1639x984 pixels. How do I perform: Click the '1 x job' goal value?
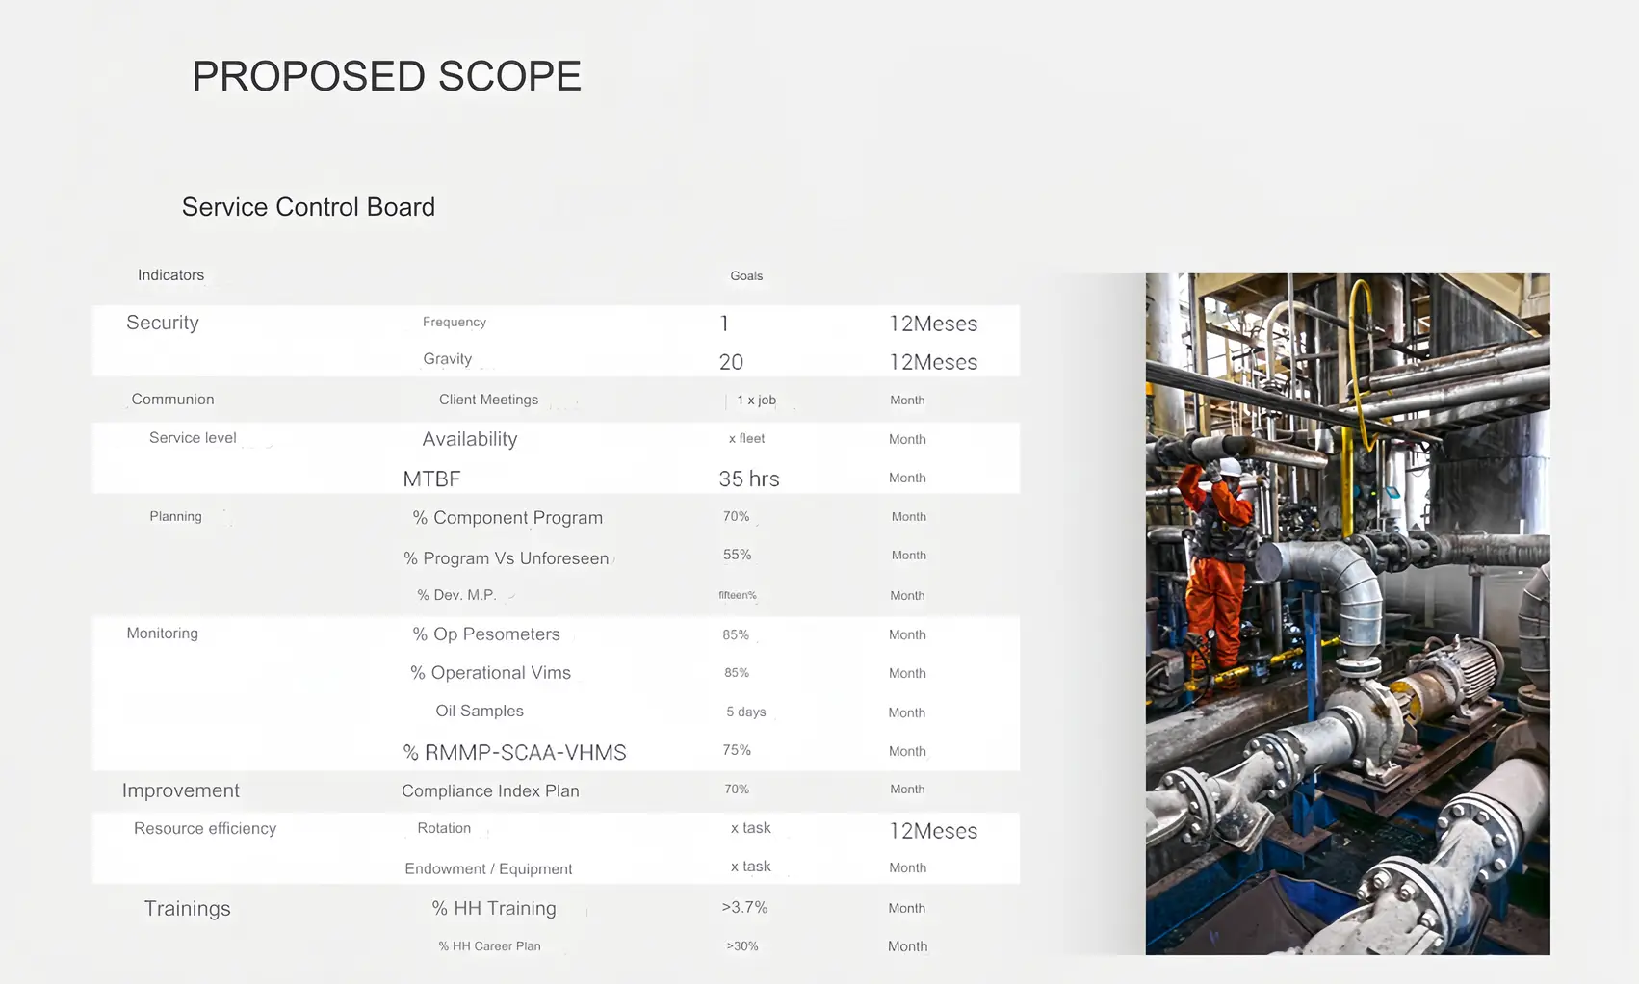click(x=757, y=400)
